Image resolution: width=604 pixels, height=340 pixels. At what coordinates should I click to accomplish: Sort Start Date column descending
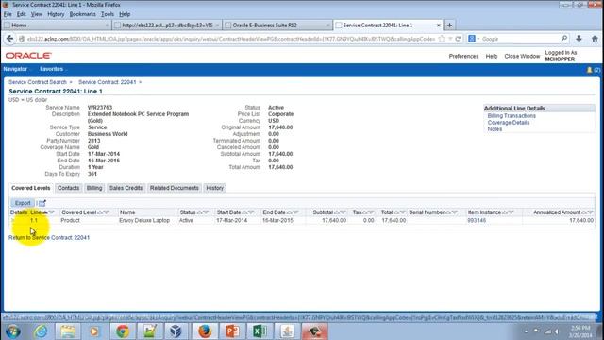coord(251,212)
